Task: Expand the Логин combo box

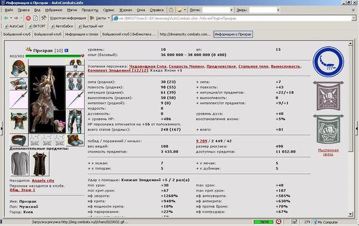Action: click(231, 10)
